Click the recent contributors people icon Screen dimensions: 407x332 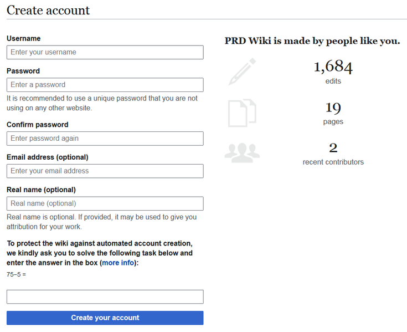tap(242, 153)
